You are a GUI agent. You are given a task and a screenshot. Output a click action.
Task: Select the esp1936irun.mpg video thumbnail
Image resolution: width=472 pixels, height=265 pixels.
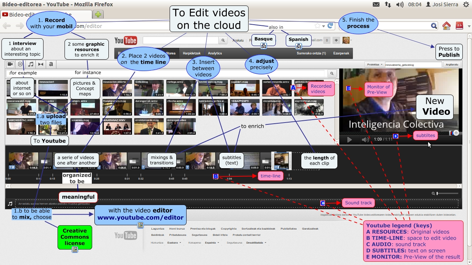click(309, 107)
